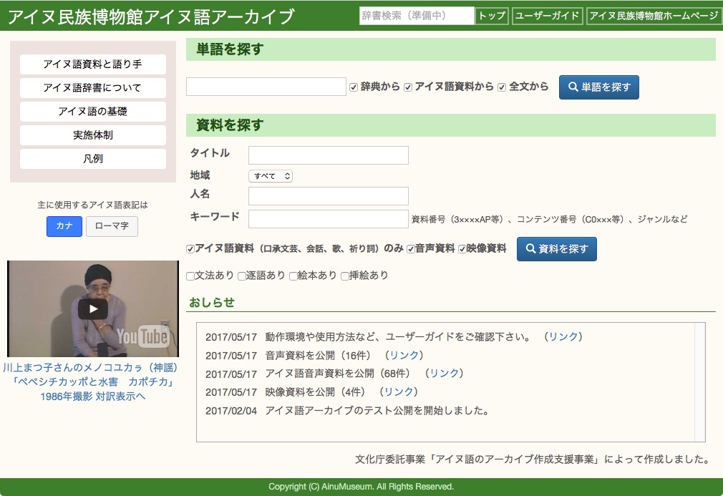Visit アイヌ民族博物館ホームページ
723x496 pixels.
point(654,16)
